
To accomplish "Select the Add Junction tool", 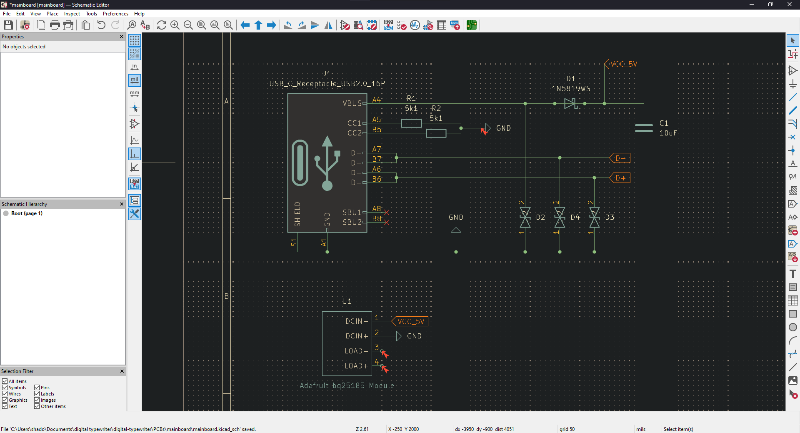I will [x=792, y=150].
